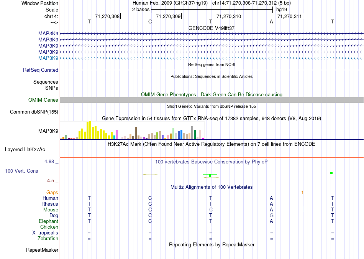Click the A base in the reference sequence row
The image size is (364, 259).
tap(271, 21)
